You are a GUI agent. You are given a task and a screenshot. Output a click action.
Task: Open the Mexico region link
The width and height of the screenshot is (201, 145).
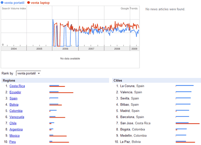pos(14,135)
